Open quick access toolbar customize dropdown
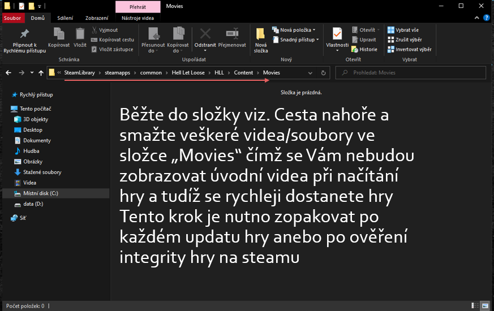Viewport: 494px width, 311px height. tap(40, 6)
